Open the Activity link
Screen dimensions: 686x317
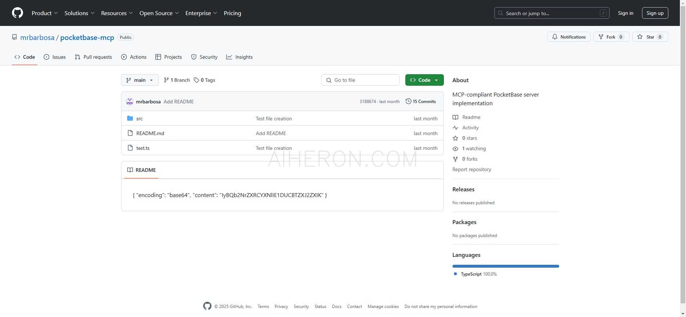click(466, 128)
